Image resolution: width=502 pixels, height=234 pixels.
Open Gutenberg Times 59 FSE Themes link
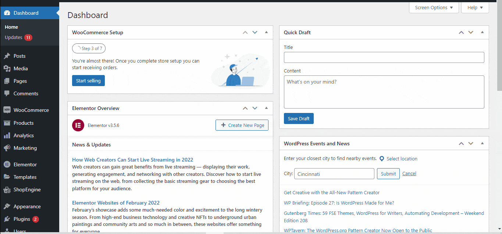point(384,217)
